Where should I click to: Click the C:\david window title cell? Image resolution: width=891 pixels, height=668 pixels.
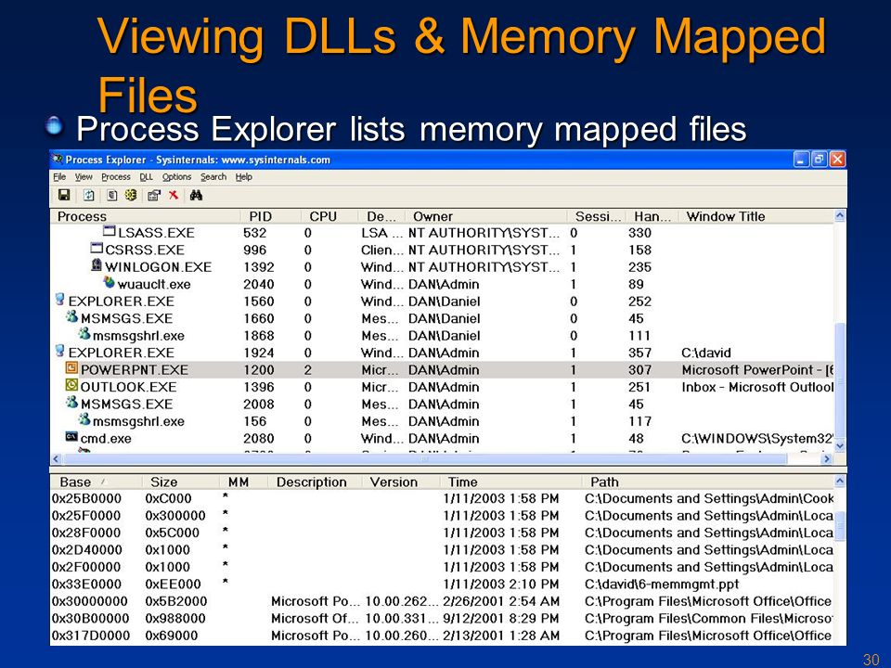tap(706, 353)
